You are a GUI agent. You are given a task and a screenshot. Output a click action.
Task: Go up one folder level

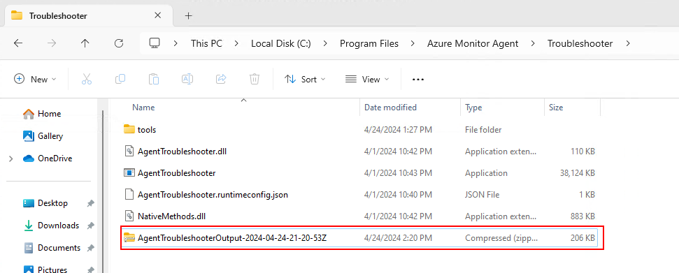pyautogui.click(x=85, y=43)
